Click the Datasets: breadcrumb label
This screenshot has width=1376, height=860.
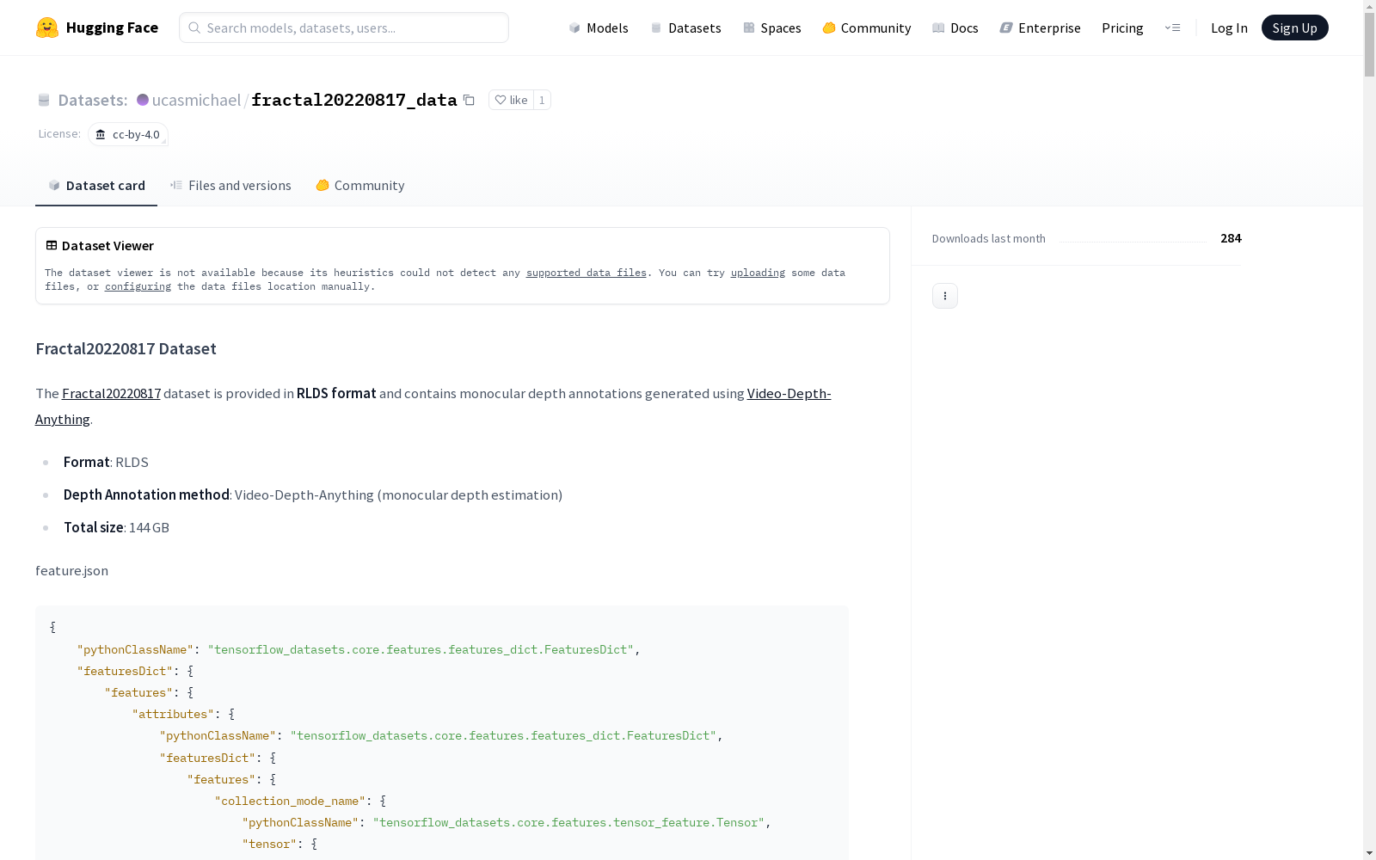(93, 100)
